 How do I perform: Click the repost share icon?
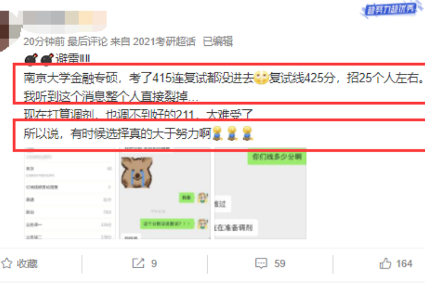coord(138,263)
